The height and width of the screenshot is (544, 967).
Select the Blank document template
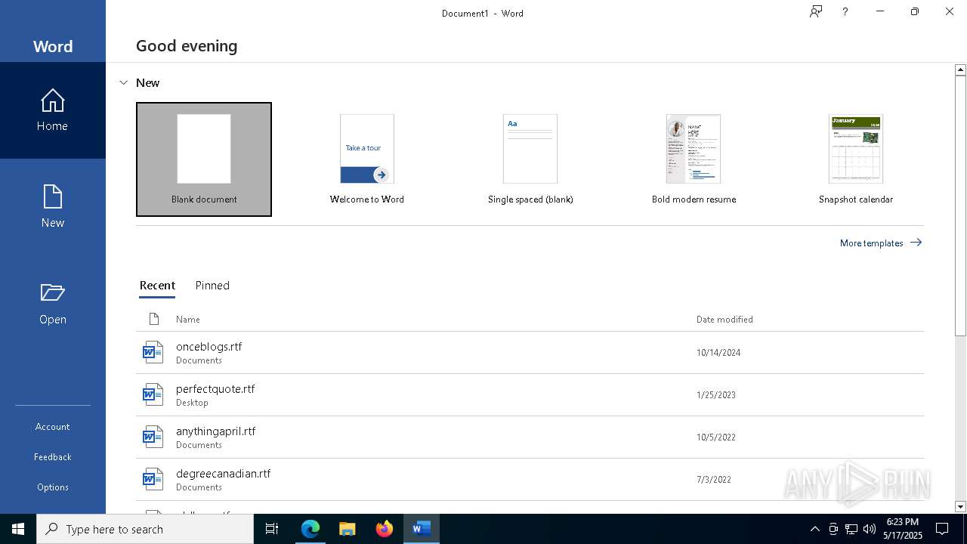[204, 159]
